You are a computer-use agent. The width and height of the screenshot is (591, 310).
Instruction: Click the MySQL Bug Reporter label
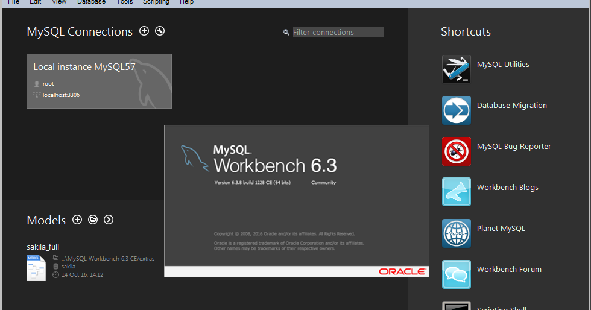514,147
